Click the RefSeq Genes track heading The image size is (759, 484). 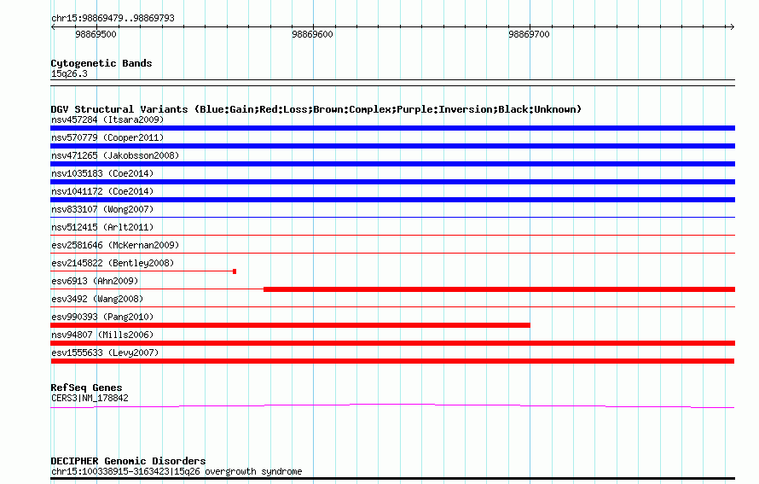[86, 388]
